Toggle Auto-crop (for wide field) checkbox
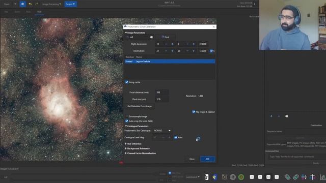The width and height of the screenshot is (326, 183). (127, 121)
